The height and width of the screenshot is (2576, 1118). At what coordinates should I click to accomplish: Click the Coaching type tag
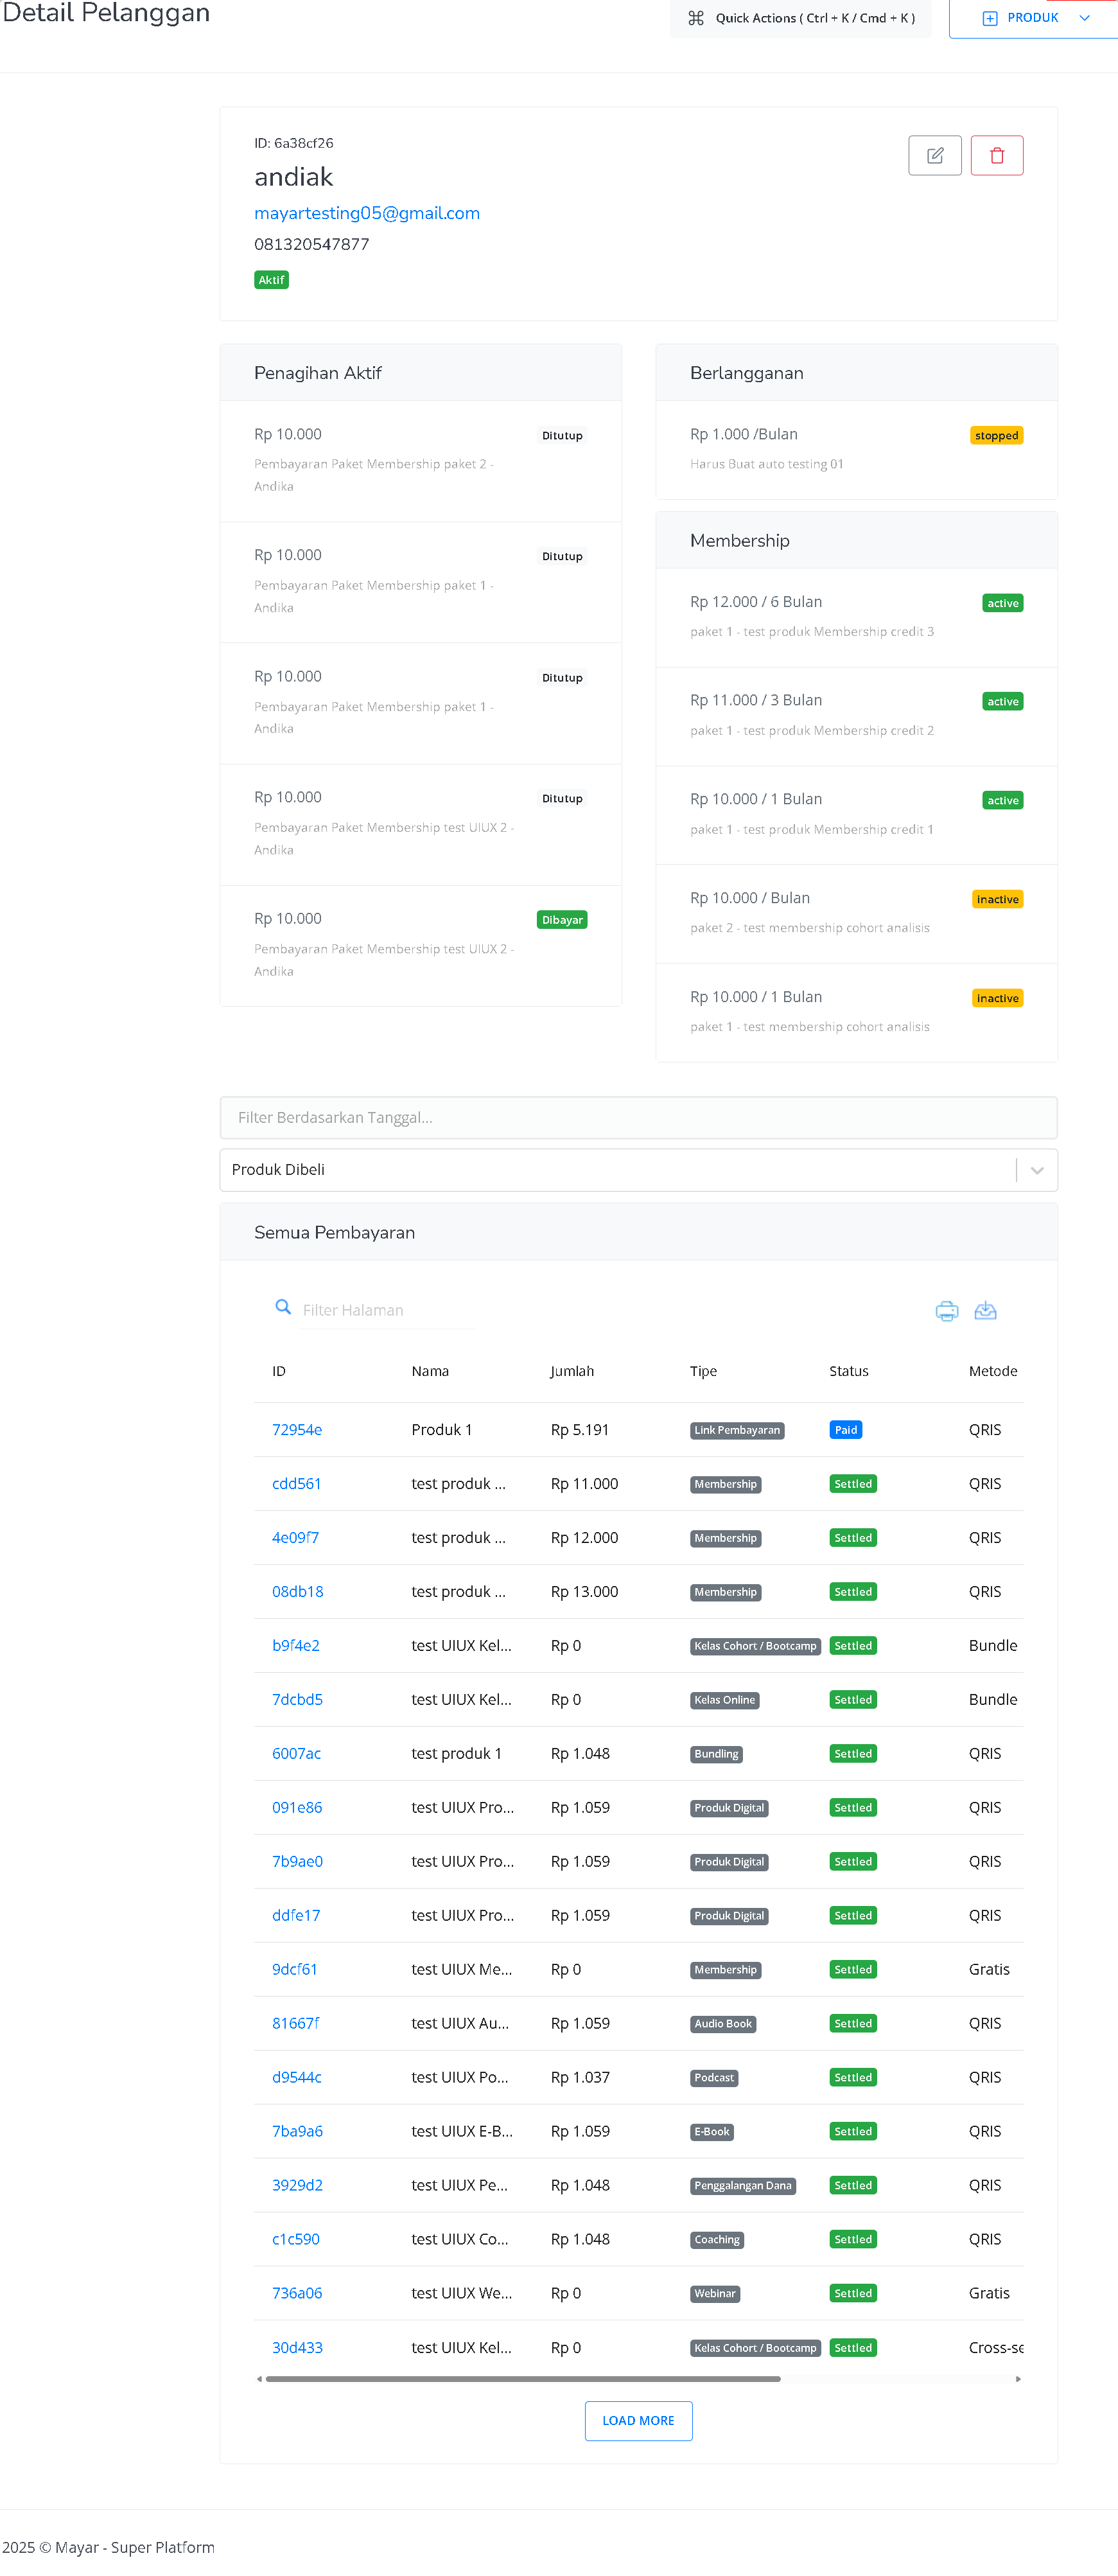[717, 2241]
